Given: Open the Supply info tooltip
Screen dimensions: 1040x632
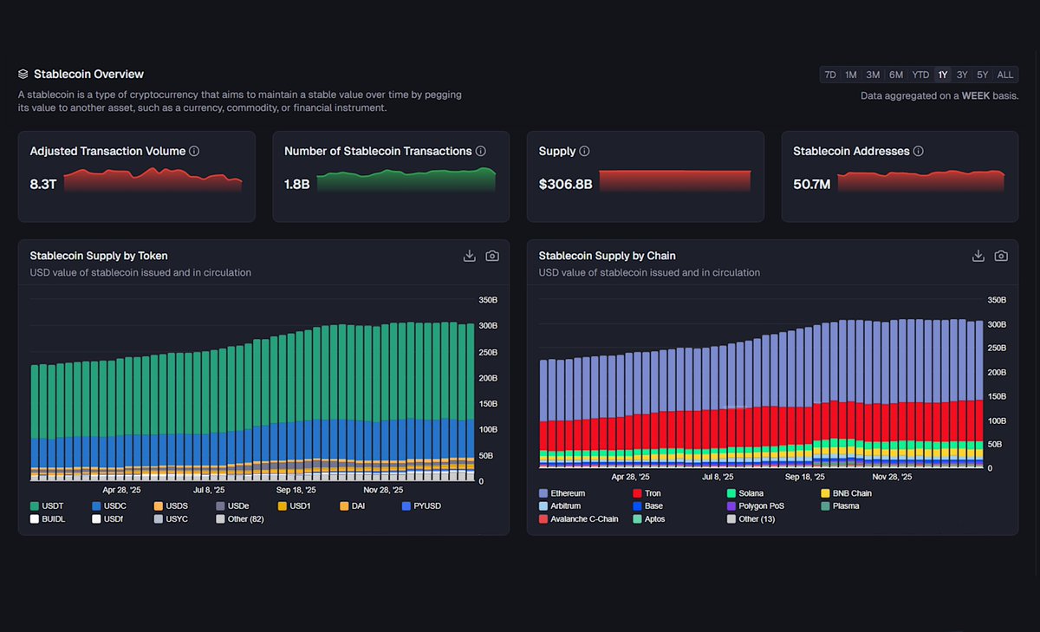Looking at the screenshot, I should pyautogui.click(x=583, y=151).
